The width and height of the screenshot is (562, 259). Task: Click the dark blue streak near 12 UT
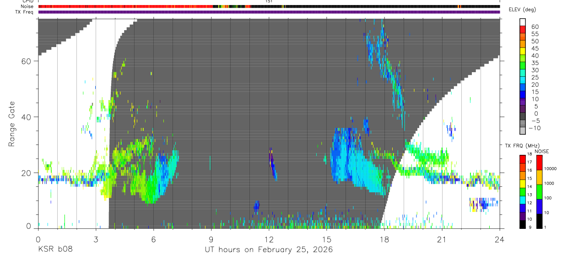tap(273, 164)
